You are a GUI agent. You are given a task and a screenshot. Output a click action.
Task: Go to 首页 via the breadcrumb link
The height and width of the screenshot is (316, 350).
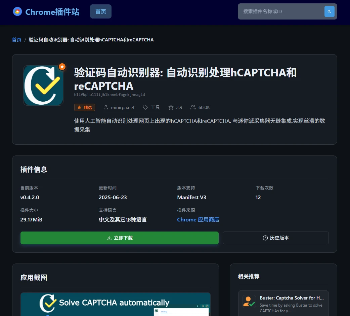pos(17,40)
